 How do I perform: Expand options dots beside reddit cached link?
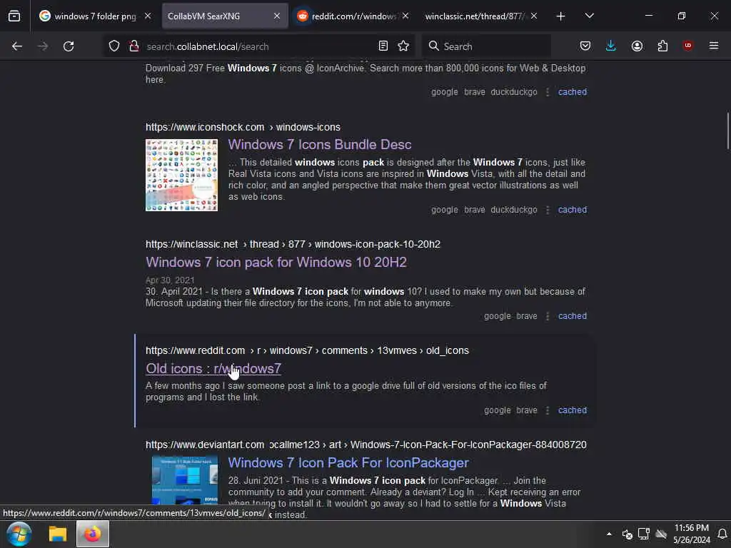[548, 410]
